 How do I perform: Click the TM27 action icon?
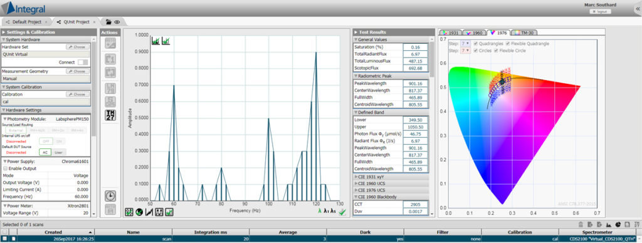click(x=110, y=115)
